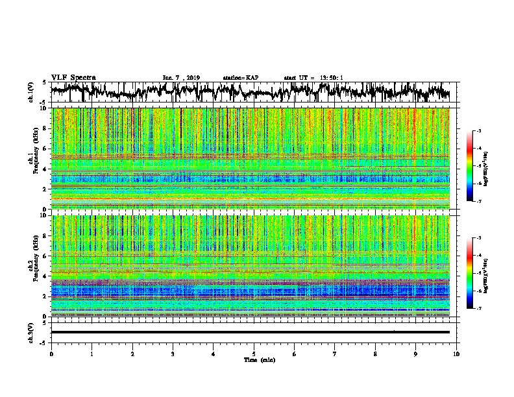Click the "6" kHz tick on ch.2 frequency axis

(x=46, y=256)
